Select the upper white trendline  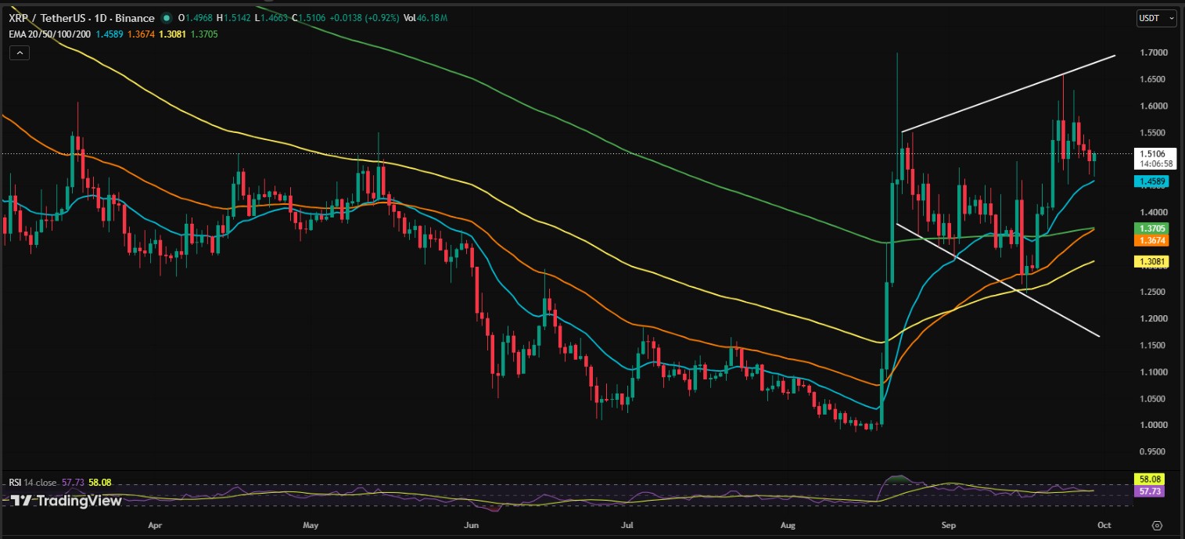[x=1007, y=93]
